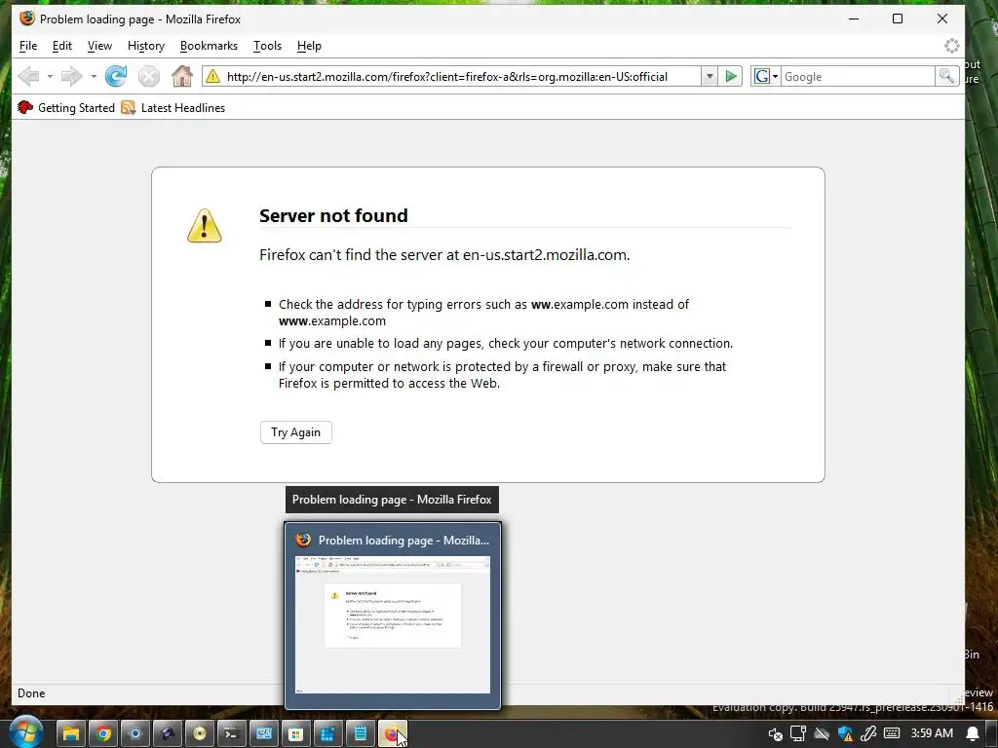Click the Stop loading button
The width and height of the screenshot is (998, 748).
tap(149, 76)
